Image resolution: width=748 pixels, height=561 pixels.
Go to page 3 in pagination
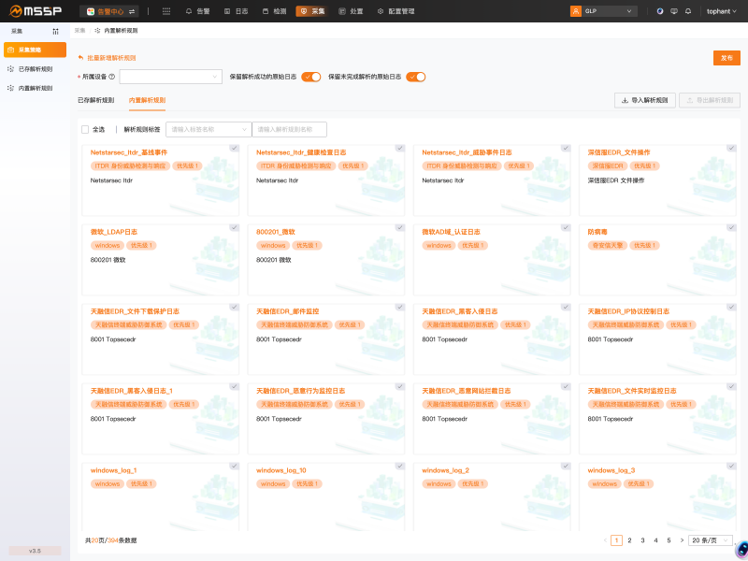point(642,540)
